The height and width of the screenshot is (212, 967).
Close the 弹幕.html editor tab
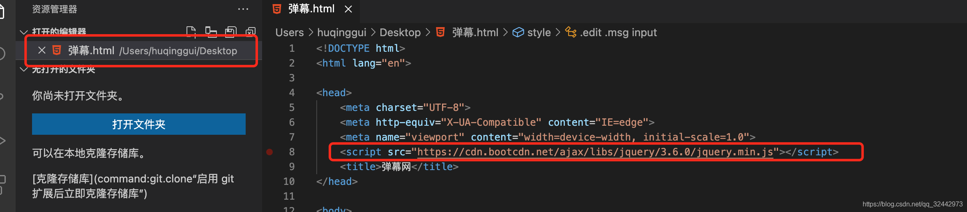[348, 9]
